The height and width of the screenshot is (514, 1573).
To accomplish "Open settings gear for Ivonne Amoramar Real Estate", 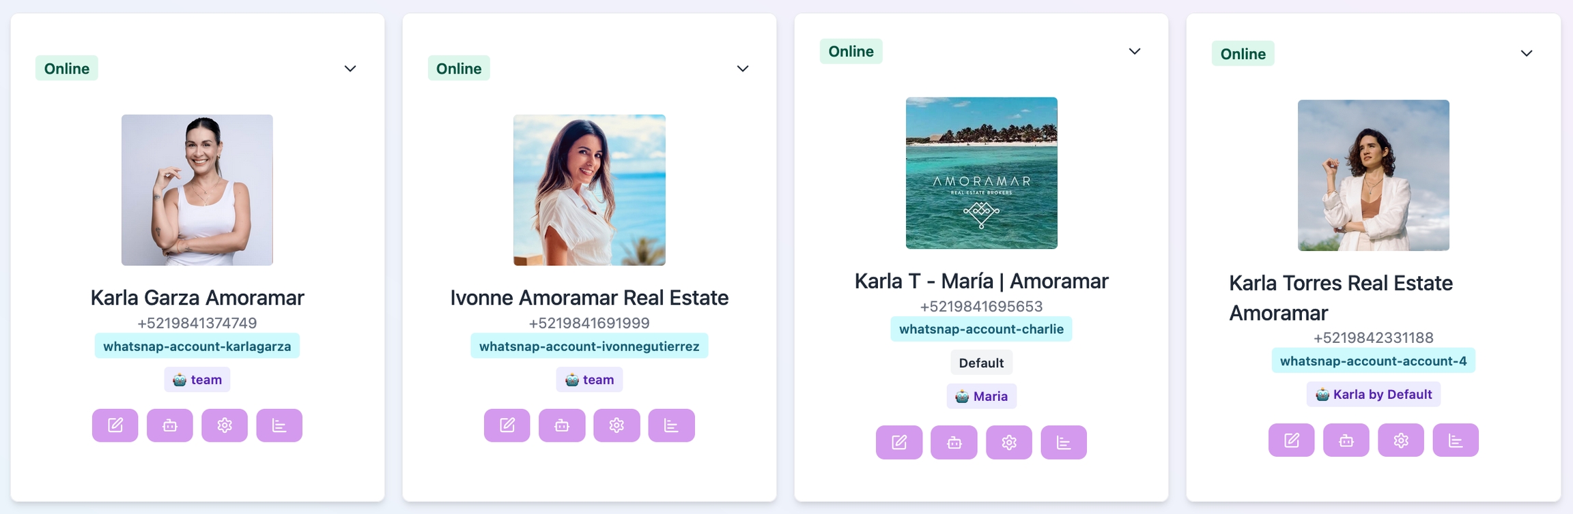I will coord(617,425).
